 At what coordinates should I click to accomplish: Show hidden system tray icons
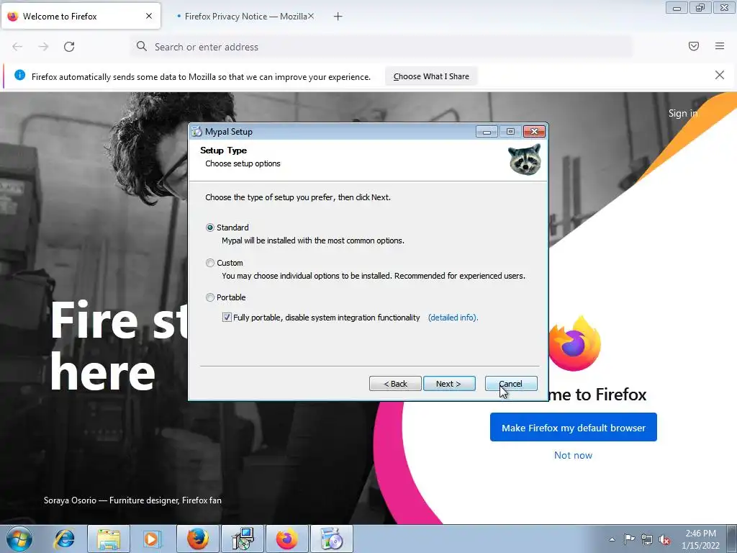(x=612, y=539)
